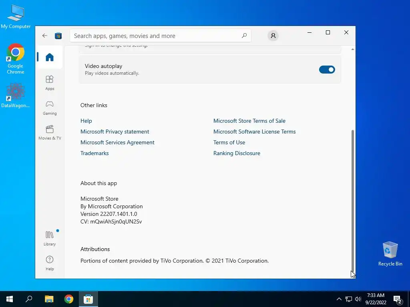The height and width of the screenshot is (307, 410).
Task: Click the vertical scrollbar thumb
Action: [352, 201]
